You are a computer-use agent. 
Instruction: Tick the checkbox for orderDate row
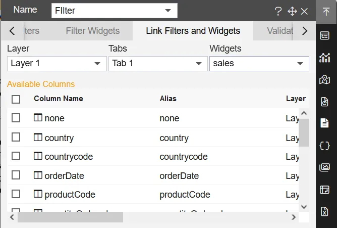pyautogui.click(x=16, y=175)
